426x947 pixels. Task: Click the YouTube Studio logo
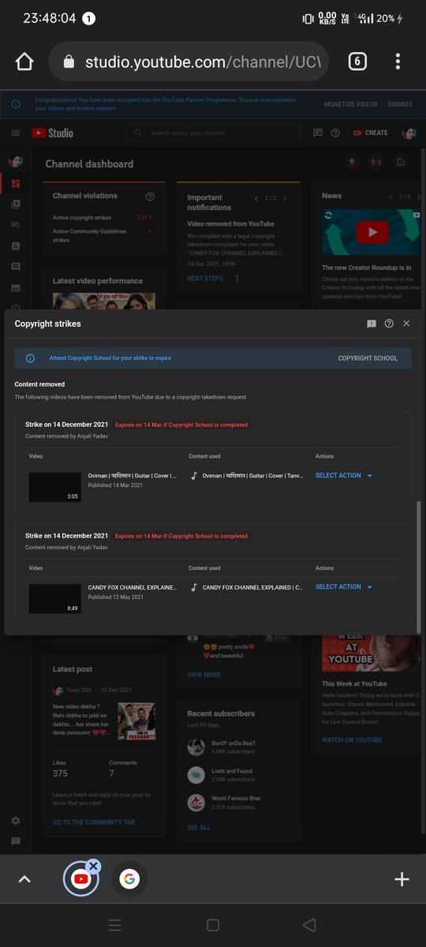coord(52,133)
